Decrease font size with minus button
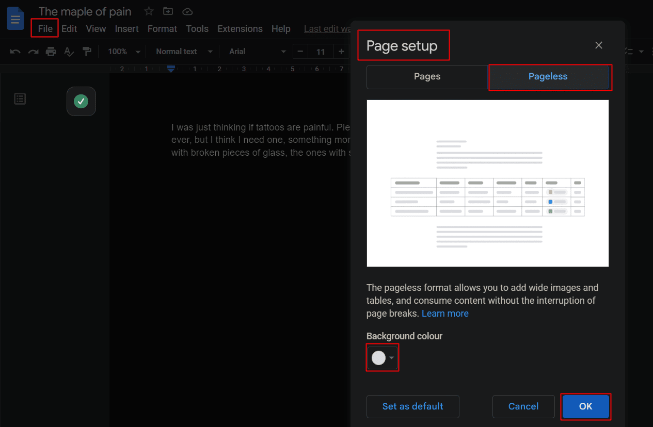Image resolution: width=653 pixels, height=427 pixels. point(300,52)
